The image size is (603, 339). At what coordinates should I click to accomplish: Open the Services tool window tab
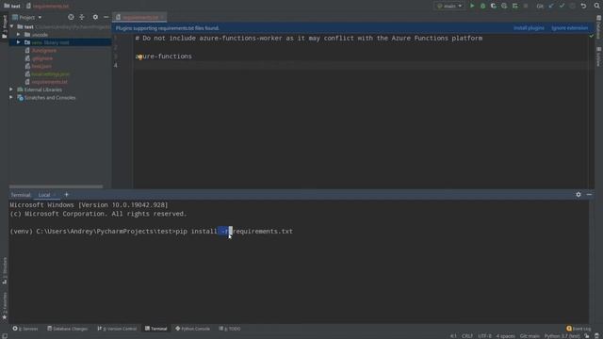[x=25, y=329]
